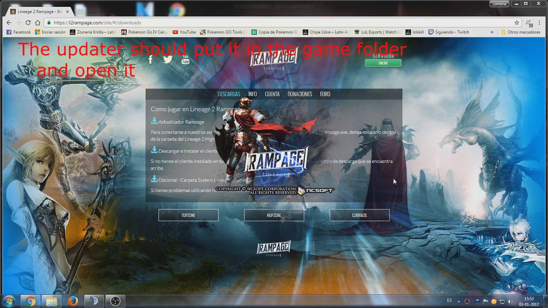Open the Zomená Krídla bookmark
Viewport: 548px width, 308px height.
tap(93, 32)
